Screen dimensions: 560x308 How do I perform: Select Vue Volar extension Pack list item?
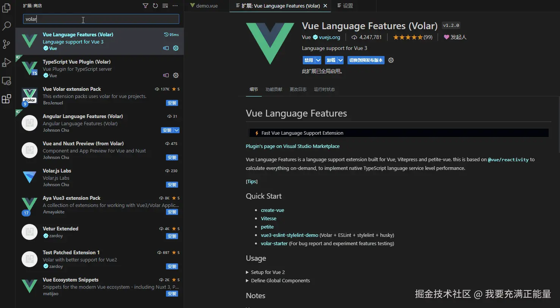point(100,96)
